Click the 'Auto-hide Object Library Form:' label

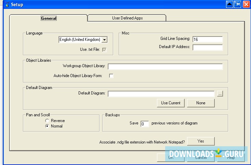pos(78,76)
